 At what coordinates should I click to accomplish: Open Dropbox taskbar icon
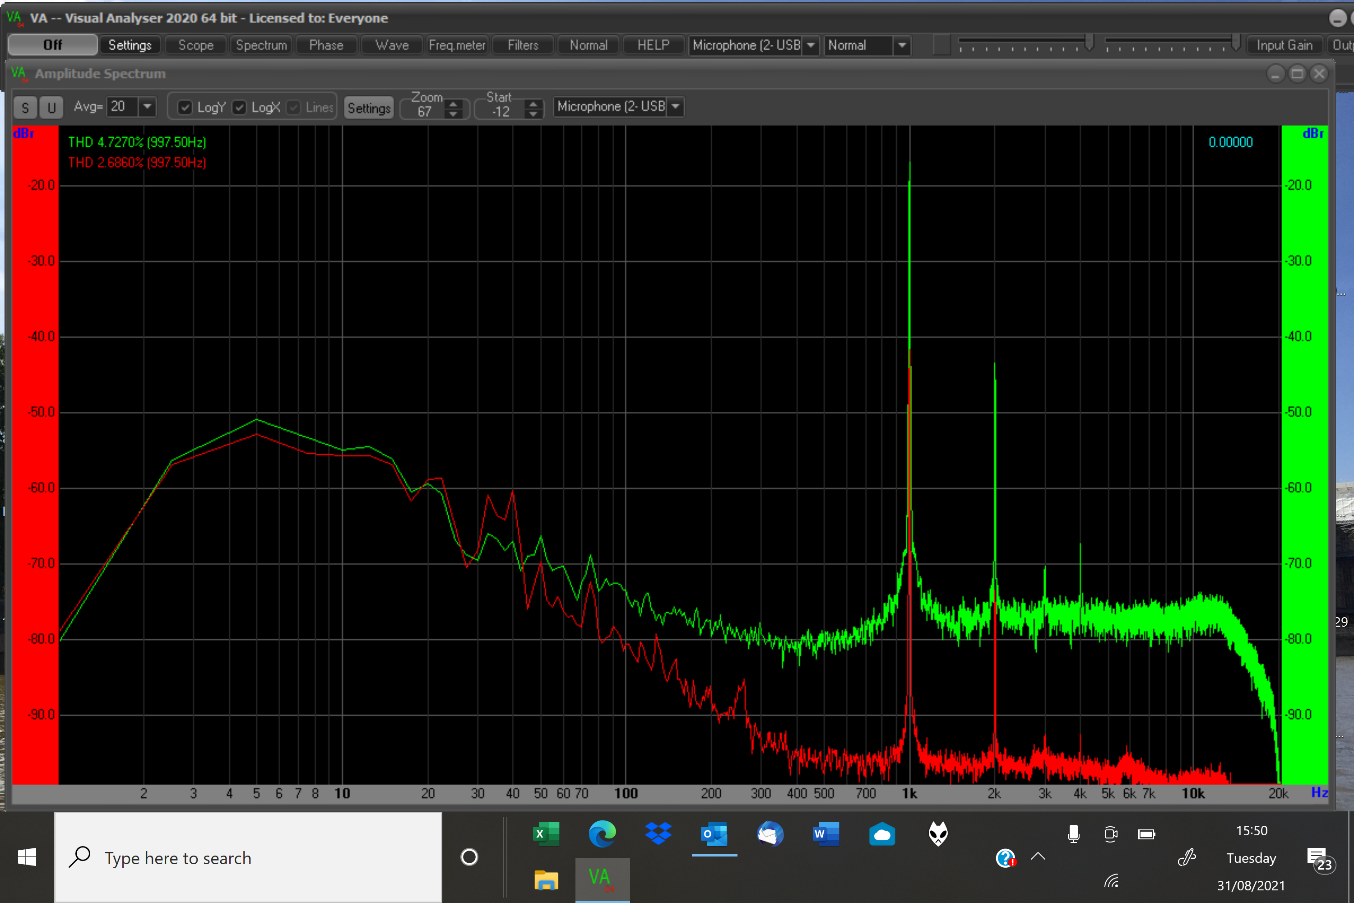click(658, 833)
